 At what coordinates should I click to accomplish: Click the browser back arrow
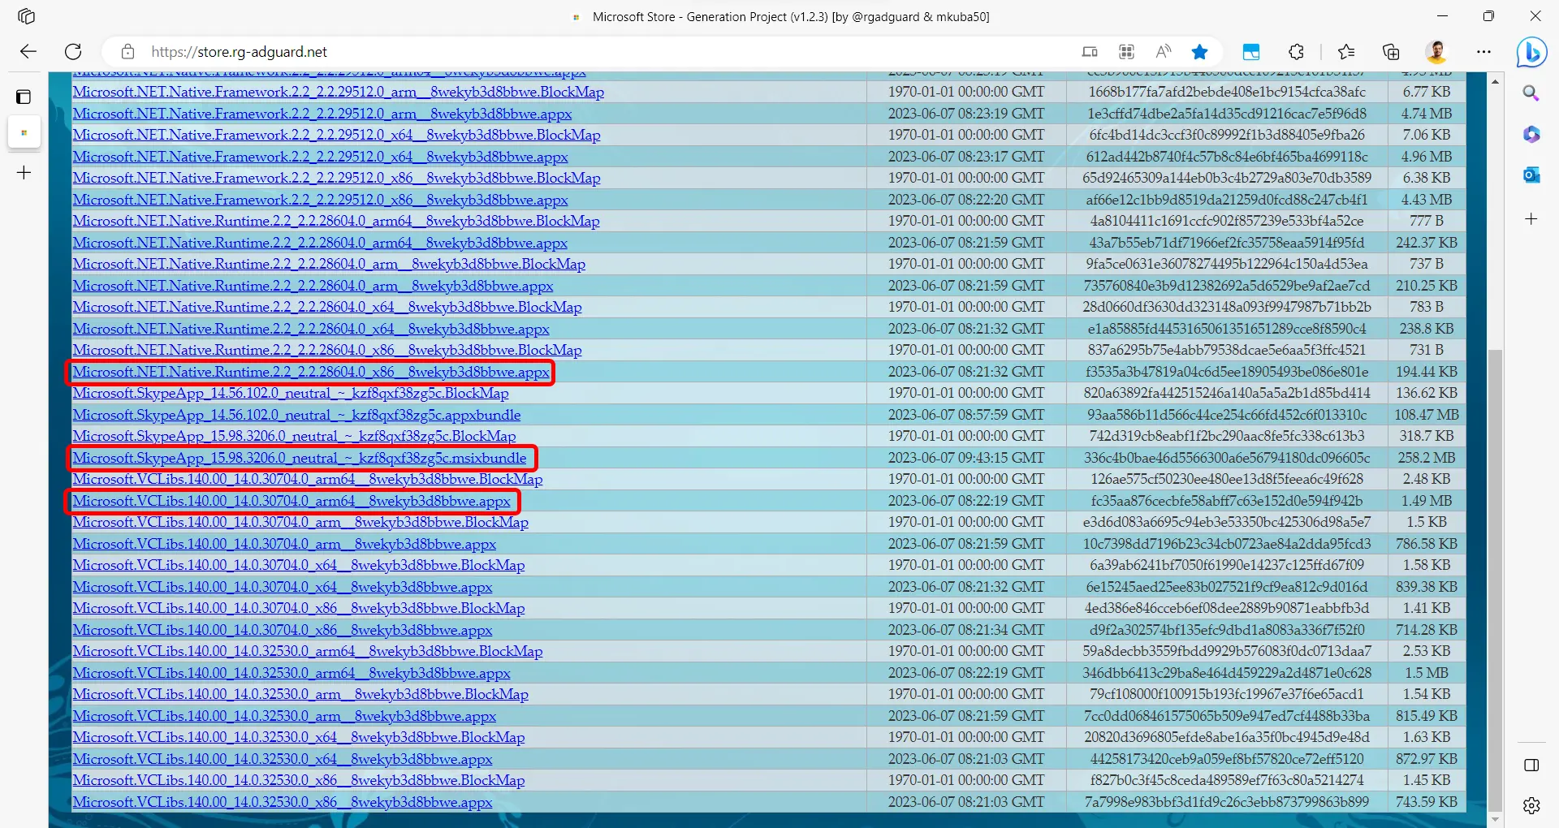[x=28, y=52]
